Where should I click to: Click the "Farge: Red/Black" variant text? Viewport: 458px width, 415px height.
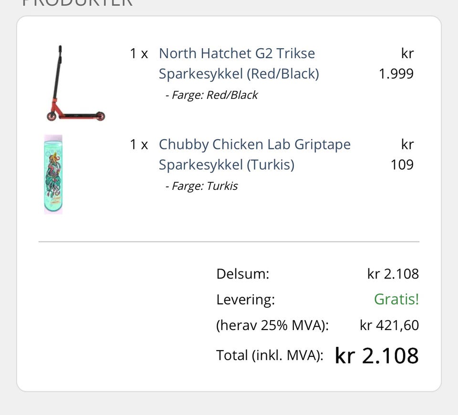point(211,95)
